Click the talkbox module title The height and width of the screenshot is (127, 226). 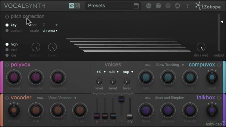pos(206,98)
